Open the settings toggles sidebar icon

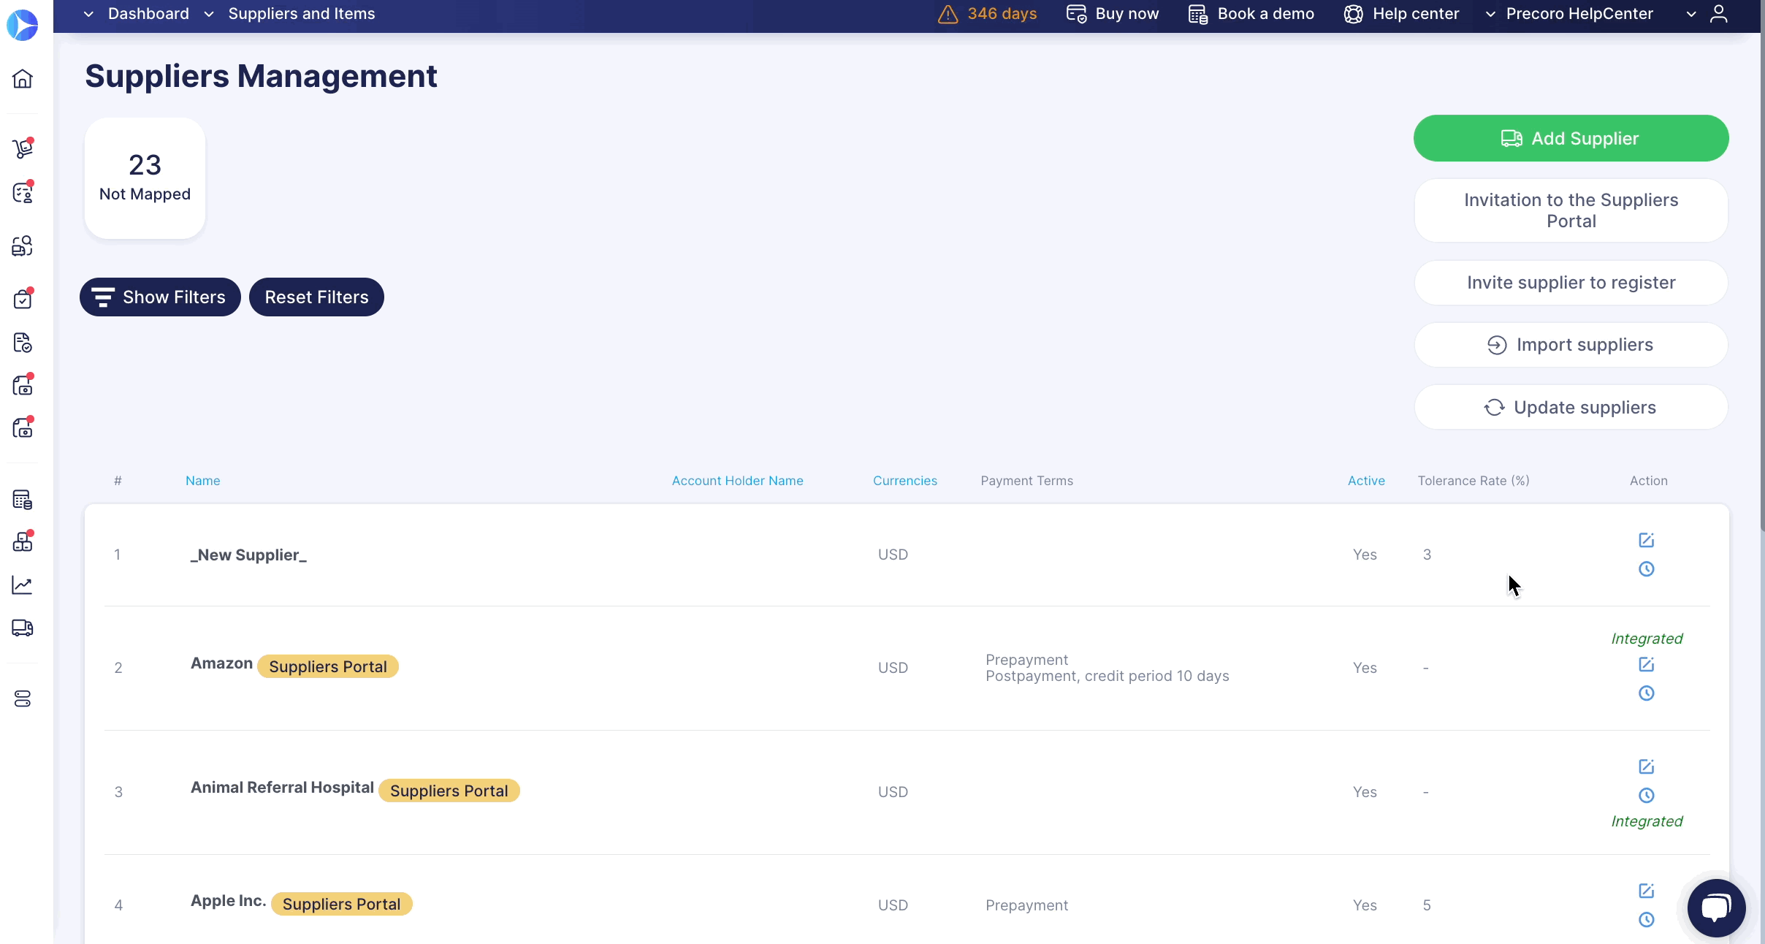click(x=23, y=699)
